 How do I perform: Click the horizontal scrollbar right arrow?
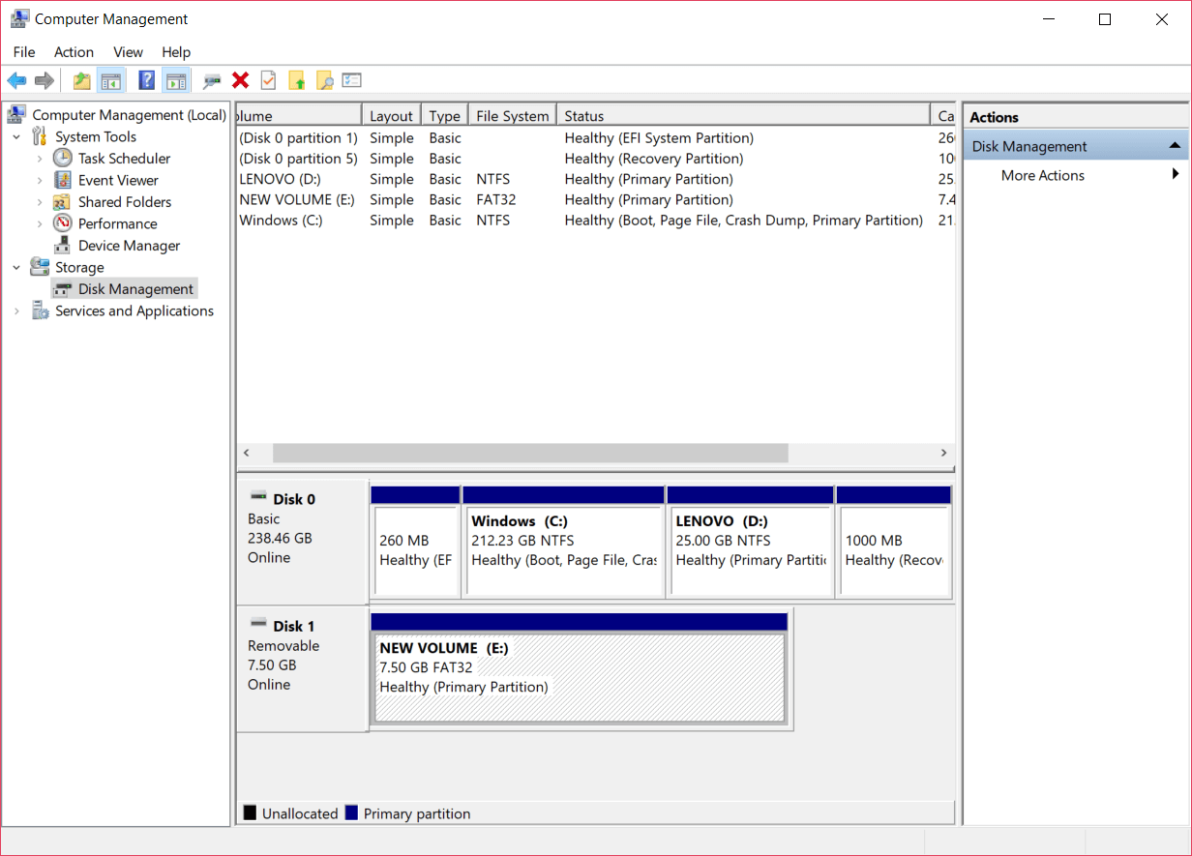(943, 453)
